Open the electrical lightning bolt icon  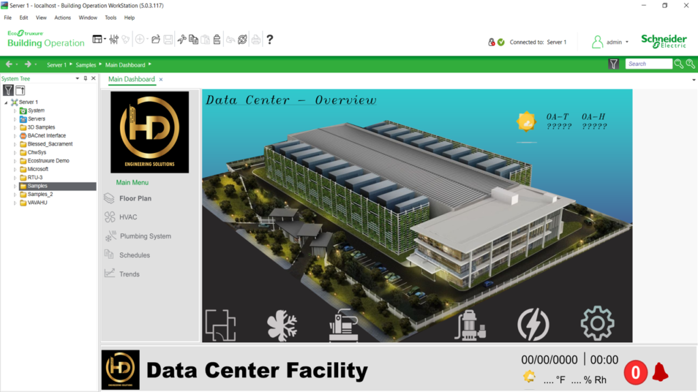coord(533,324)
